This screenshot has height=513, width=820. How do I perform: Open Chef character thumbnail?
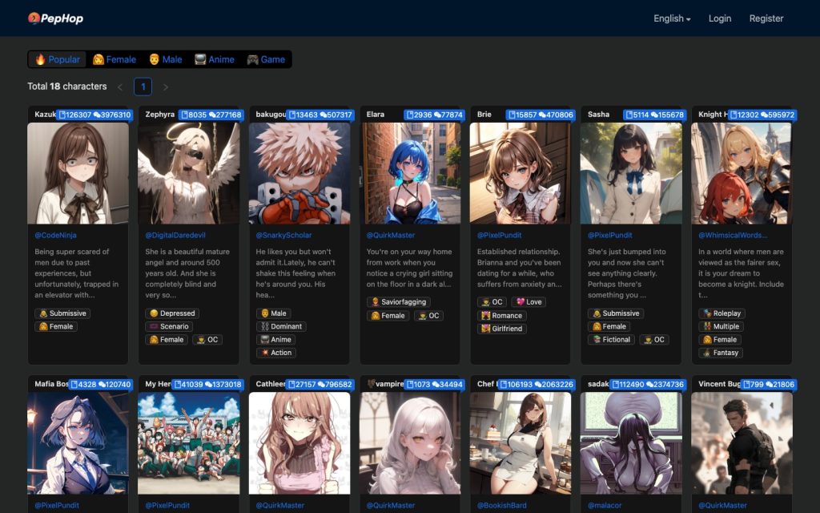coord(521,443)
